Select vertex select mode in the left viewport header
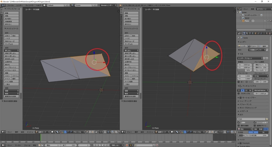The image size is (272, 147). (x=87, y=132)
